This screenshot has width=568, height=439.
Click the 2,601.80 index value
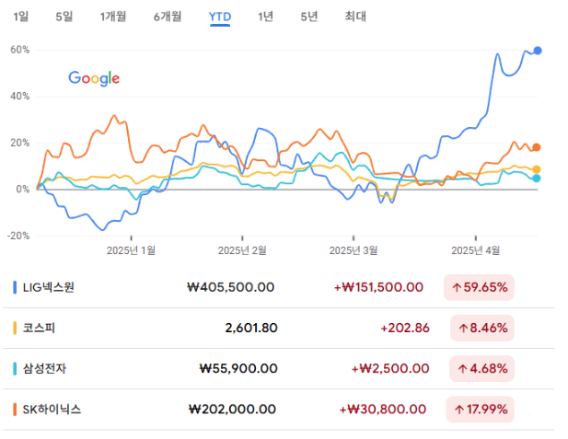251,329
